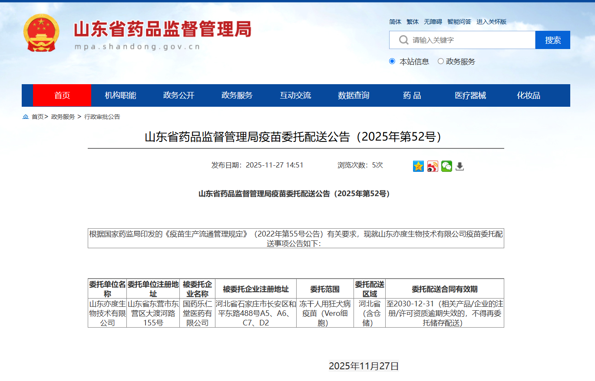Click the download arrow icon
This screenshot has height=381, width=595.
click(x=460, y=166)
